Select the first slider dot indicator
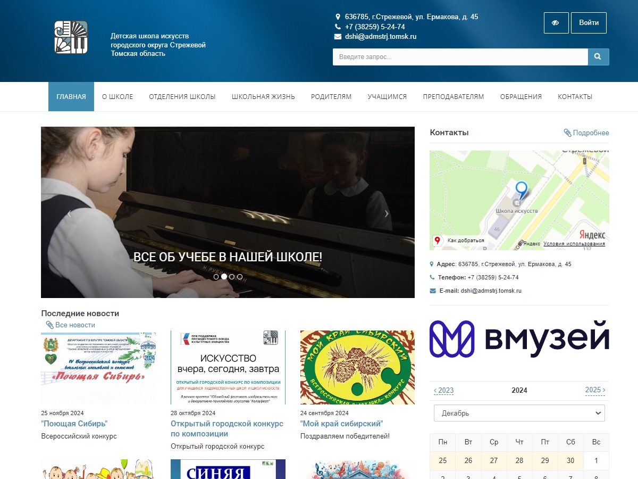The image size is (638, 479). click(x=216, y=277)
